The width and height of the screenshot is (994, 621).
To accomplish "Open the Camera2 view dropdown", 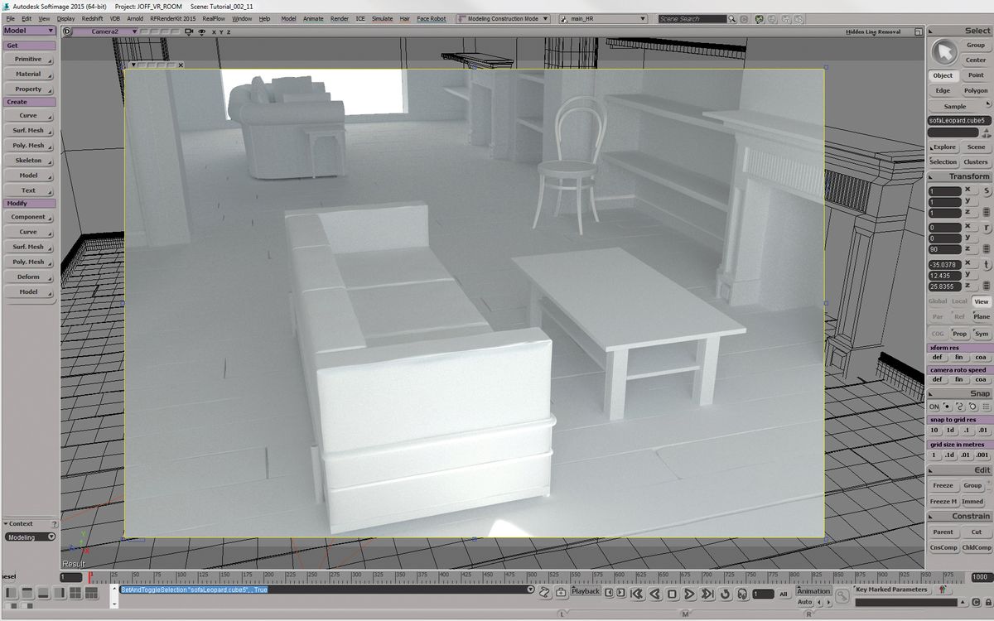I will tap(134, 31).
